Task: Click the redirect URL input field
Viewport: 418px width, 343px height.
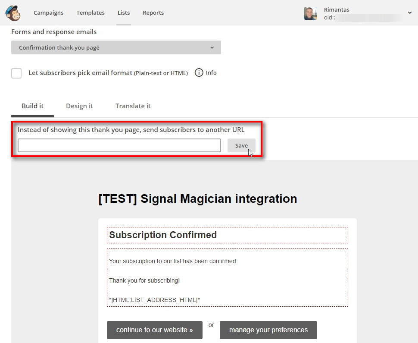Action: 119,145
